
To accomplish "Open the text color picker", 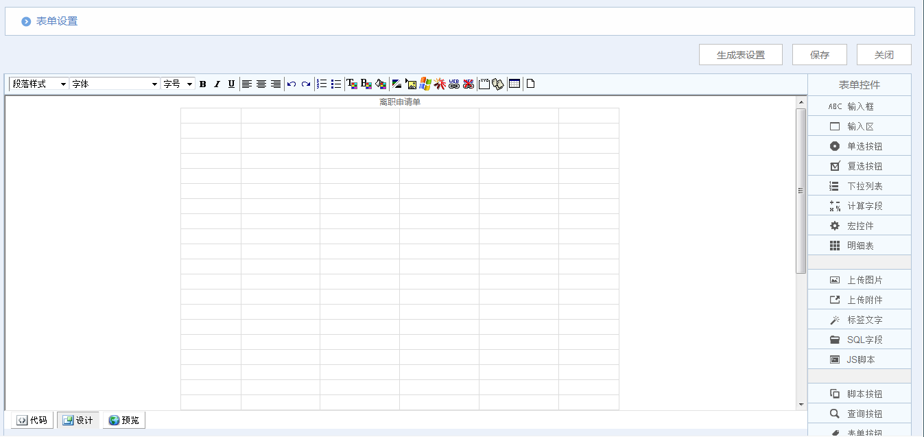I will coord(352,84).
